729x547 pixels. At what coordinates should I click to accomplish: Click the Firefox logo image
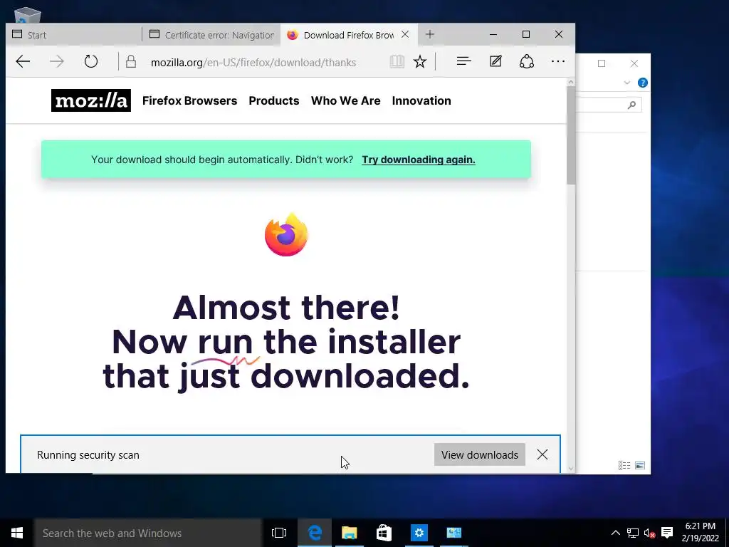tap(286, 234)
